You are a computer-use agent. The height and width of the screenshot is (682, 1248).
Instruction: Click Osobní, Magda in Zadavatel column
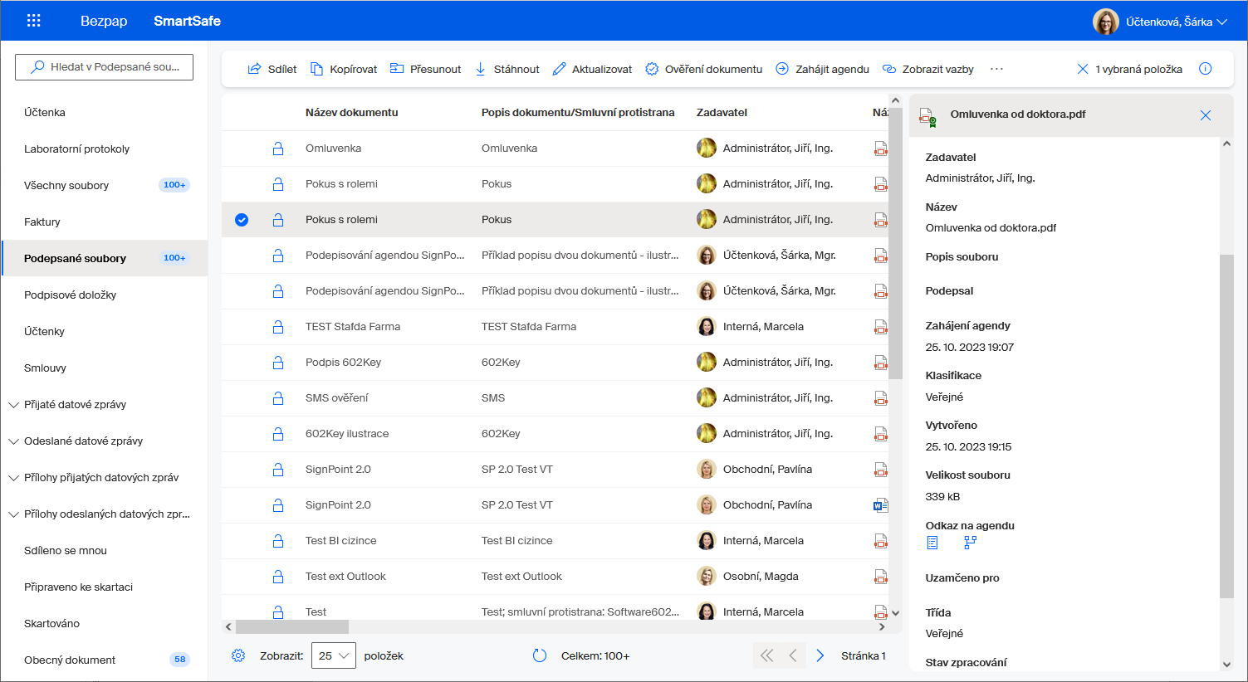point(761,577)
